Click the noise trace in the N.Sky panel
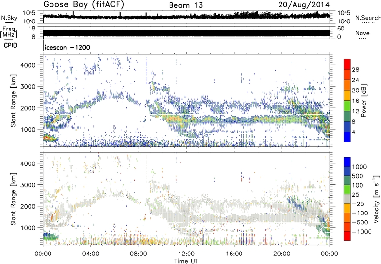This screenshot has width=381, height=264. (186, 16)
